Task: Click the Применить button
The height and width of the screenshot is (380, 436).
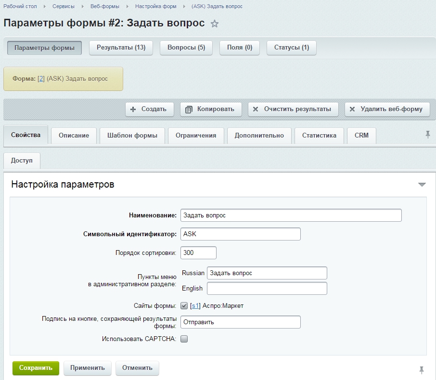Action: [88, 368]
